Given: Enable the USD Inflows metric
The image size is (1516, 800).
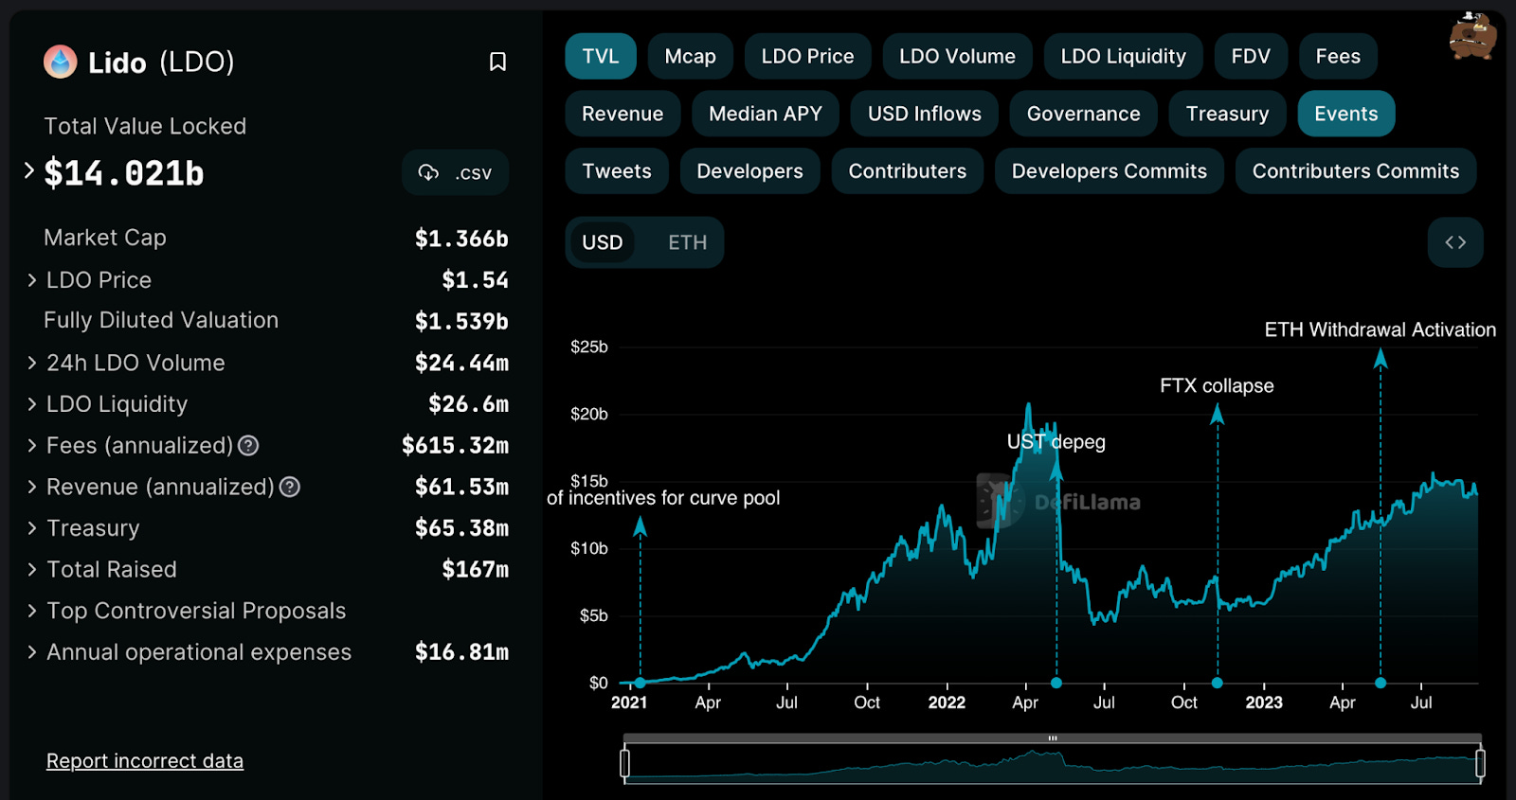Looking at the screenshot, I should tap(925, 114).
